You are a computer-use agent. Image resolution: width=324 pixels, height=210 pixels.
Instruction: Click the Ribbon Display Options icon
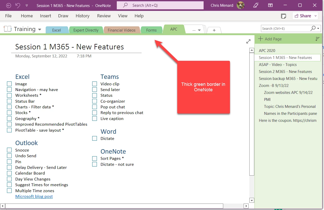270,5
